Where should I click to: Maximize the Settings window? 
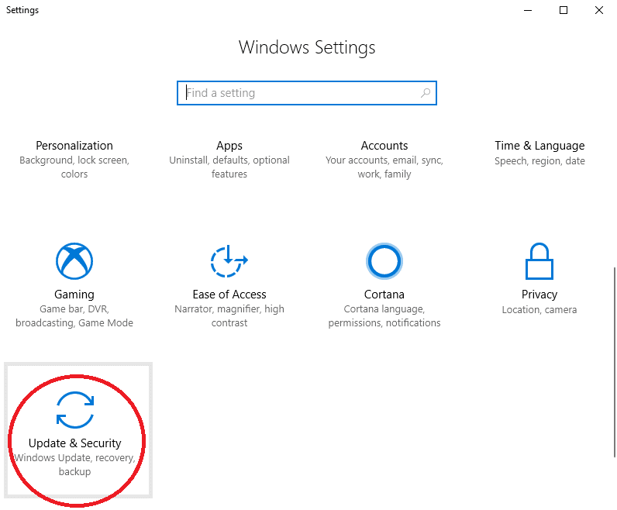(x=564, y=10)
